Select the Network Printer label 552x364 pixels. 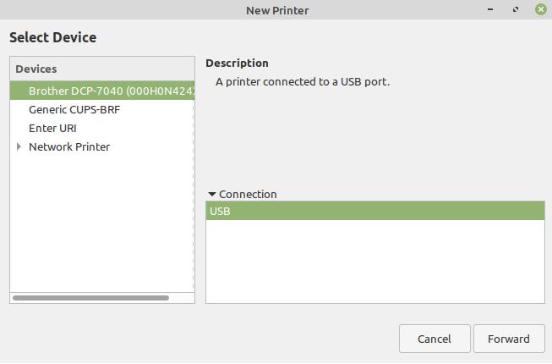tap(69, 146)
